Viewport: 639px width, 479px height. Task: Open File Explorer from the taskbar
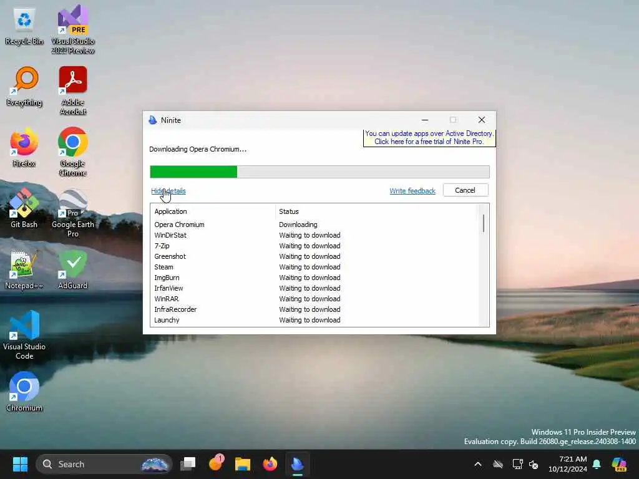243,464
